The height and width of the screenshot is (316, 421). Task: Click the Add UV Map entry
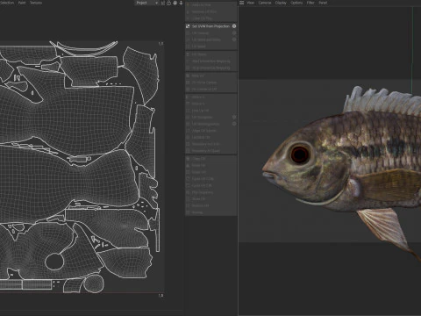coord(210,5)
